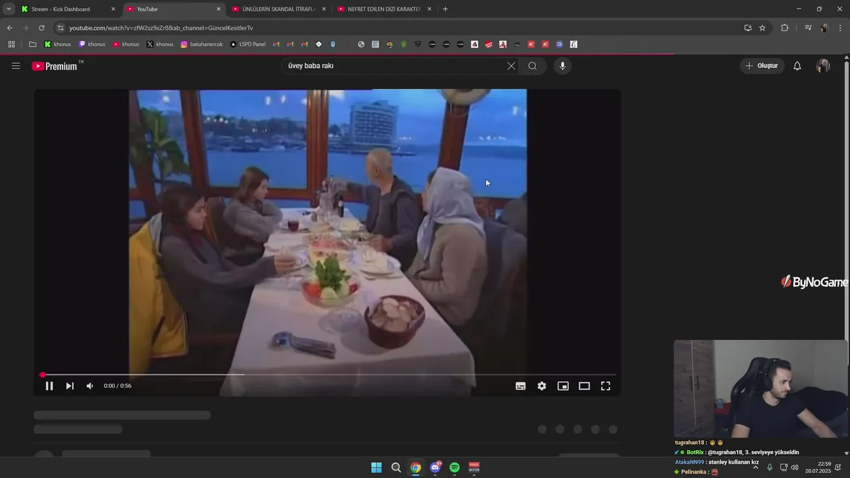850x478 pixels.
Task: Open the bookmarks folder
Action: [33, 44]
